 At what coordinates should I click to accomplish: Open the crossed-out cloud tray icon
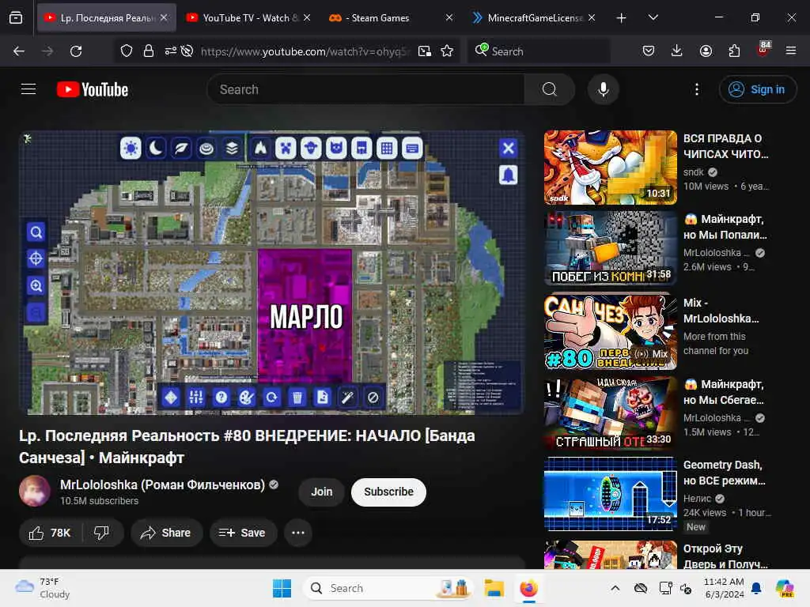[x=641, y=588]
